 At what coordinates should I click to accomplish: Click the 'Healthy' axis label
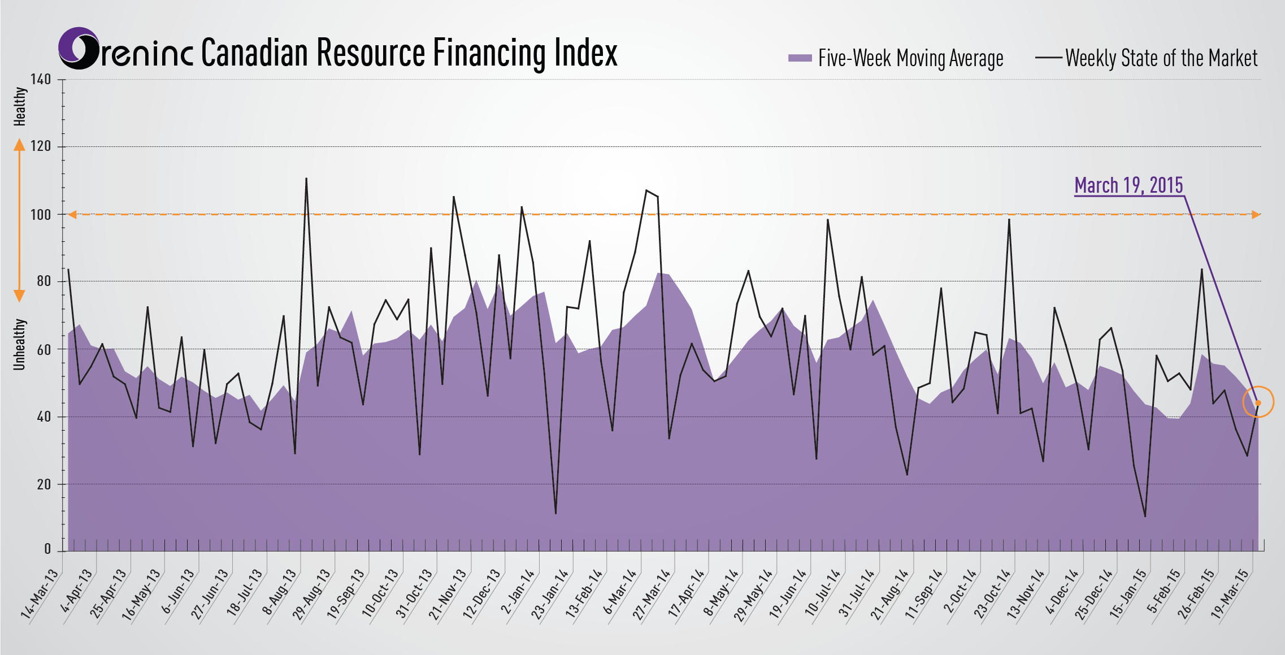tap(20, 106)
